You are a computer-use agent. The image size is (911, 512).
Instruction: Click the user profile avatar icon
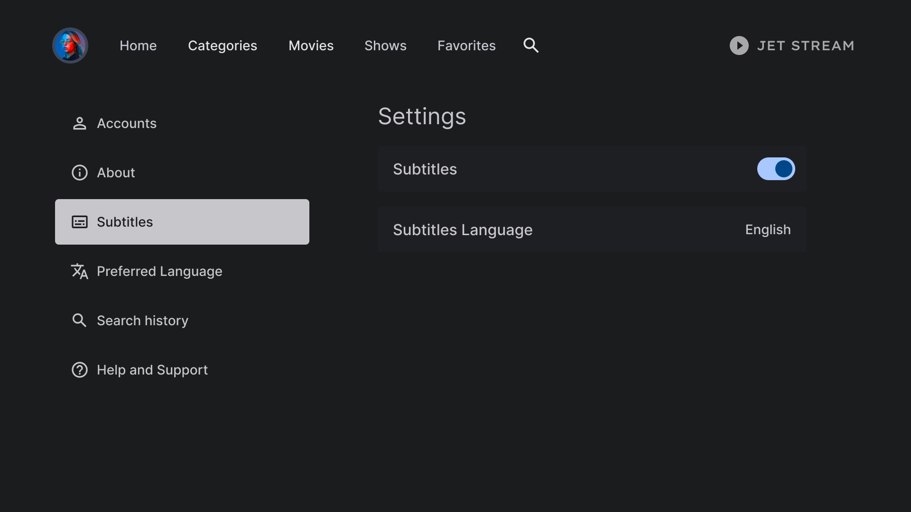(x=70, y=46)
